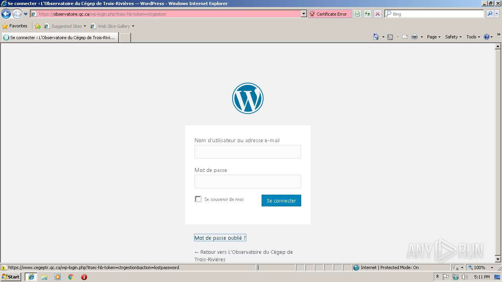
Task: Click the volume speaker tray icon
Action: pos(465,277)
